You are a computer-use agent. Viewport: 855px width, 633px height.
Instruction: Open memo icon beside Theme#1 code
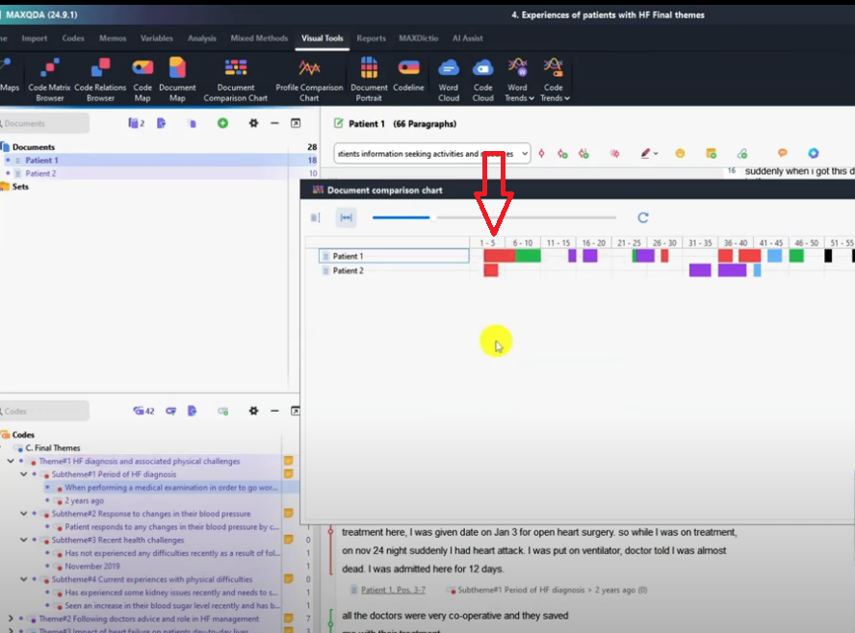point(289,461)
